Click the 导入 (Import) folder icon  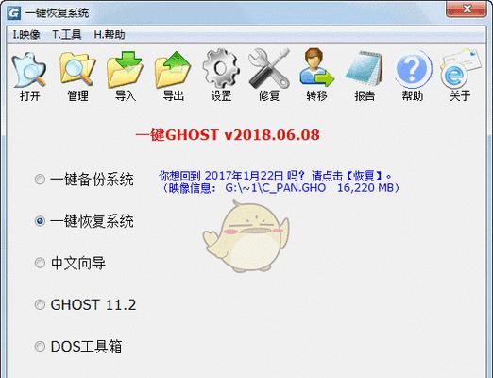pos(125,69)
